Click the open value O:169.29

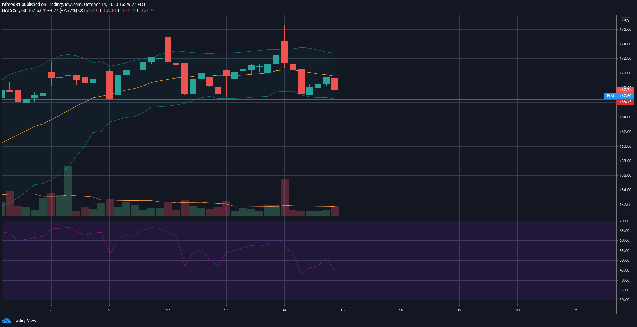pos(87,10)
